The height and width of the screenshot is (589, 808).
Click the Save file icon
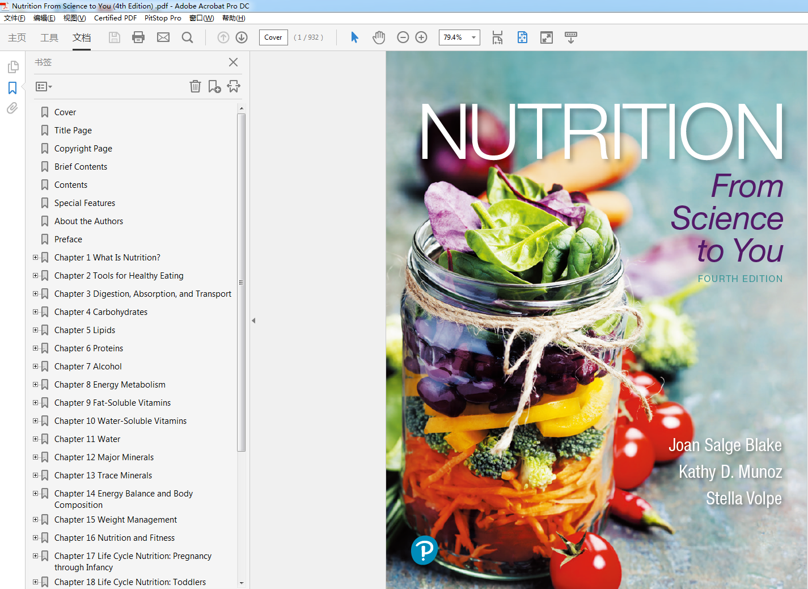pos(115,37)
